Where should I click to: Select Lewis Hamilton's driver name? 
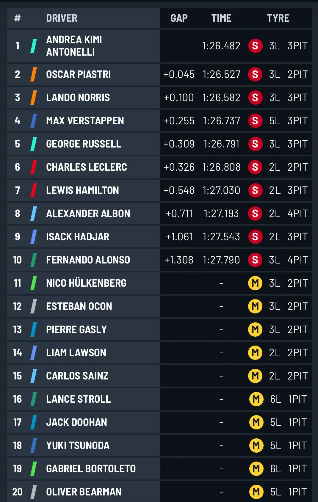pyautogui.click(x=82, y=190)
